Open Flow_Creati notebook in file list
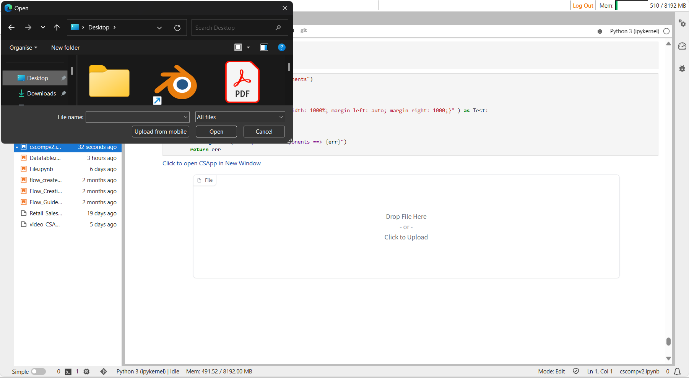This screenshot has height=378, width=689. (x=68, y=191)
